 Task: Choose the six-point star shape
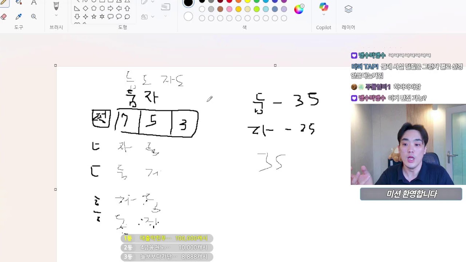coord(102,17)
